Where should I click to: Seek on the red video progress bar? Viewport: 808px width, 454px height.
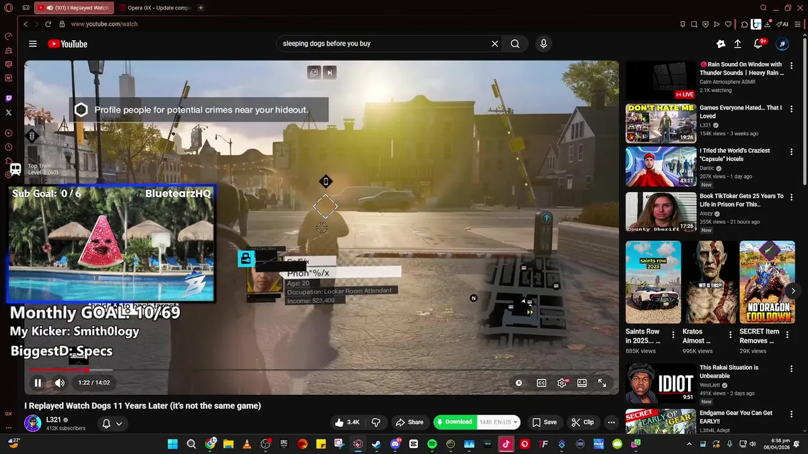(x=321, y=370)
